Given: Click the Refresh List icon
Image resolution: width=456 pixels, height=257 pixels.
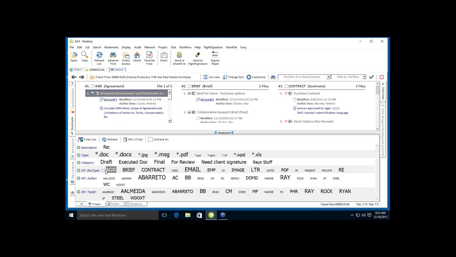Looking at the screenshot, I should click(x=99, y=55).
